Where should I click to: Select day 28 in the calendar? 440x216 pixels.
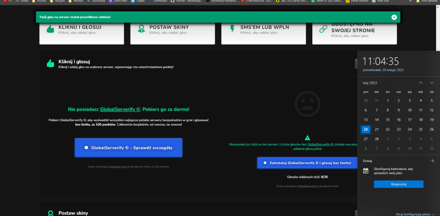pos(377,139)
